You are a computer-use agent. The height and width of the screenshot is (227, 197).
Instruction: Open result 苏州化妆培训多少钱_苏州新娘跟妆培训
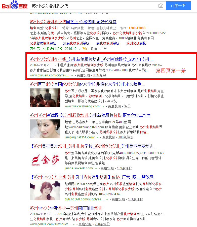[x=92, y=59]
